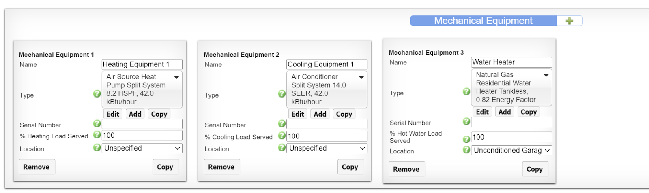Show help for % Cooling Load Served
Viewport: 649px width, 193px height.
click(x=282, y=136)
